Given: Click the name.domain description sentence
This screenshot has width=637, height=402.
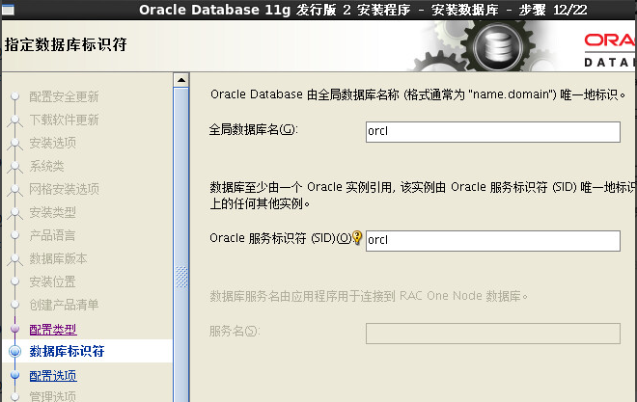Looking at the screenshot, I should (x=418, y=94).
